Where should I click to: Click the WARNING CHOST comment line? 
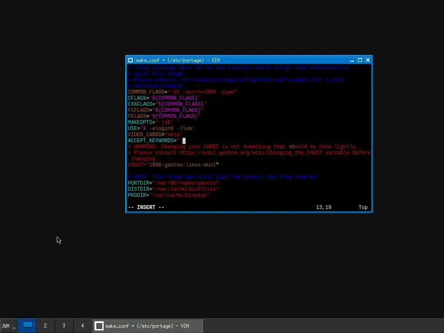(x=243, y=147)
